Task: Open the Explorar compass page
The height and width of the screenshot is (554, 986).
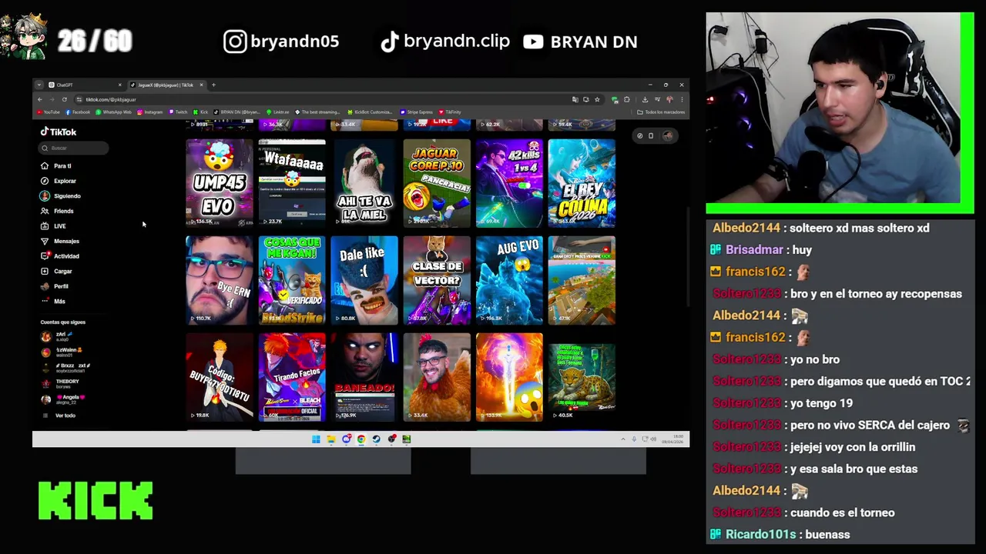Action: [59, 181]
